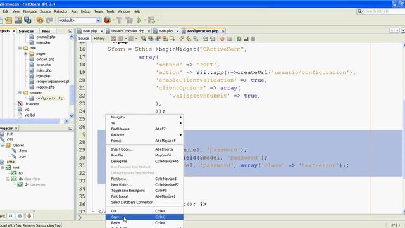Switch to the History editor view
405x228 pixels.
(99, 39)
